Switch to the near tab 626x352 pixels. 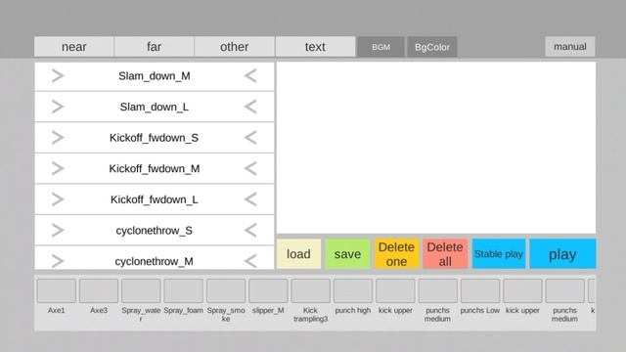[x=74, y=47]
